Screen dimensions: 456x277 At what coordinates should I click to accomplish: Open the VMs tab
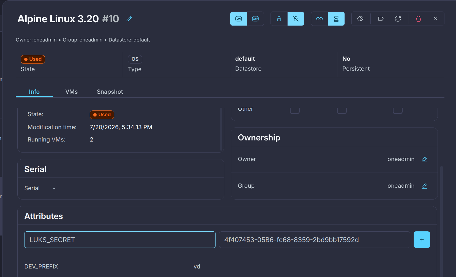72,92
